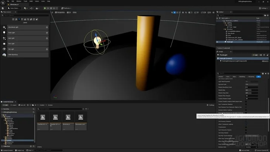The height and width of the screenshot is (152, 270).
Task: Toggle Dynamic Indirect Lighting checkbox
Action: pyautogui.click(x=246, y=110)
